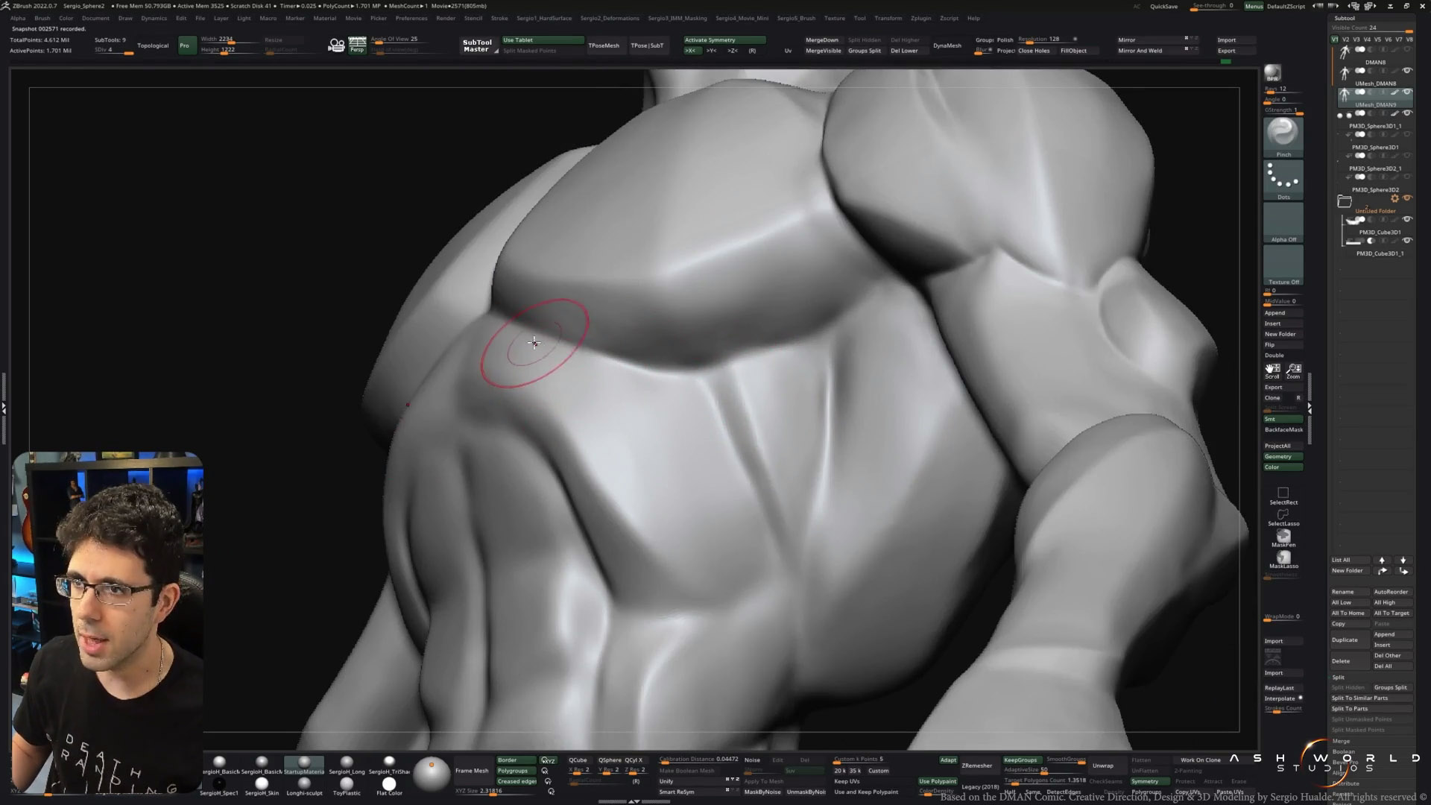
Task: Toggle Activate Symmetry button
Action: tap(724, 40)
